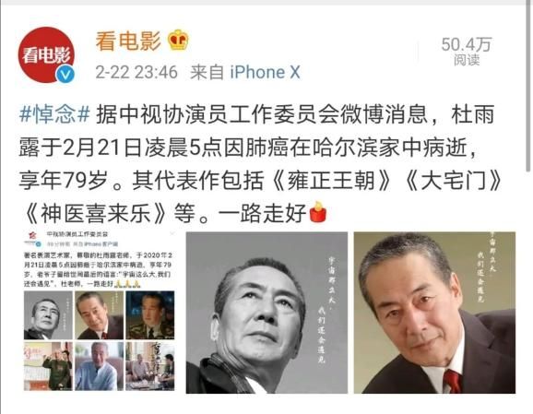Viewport: 533px width, 414px height.
Task: Open the 看电影 account name link
Action: click(128, 41)
